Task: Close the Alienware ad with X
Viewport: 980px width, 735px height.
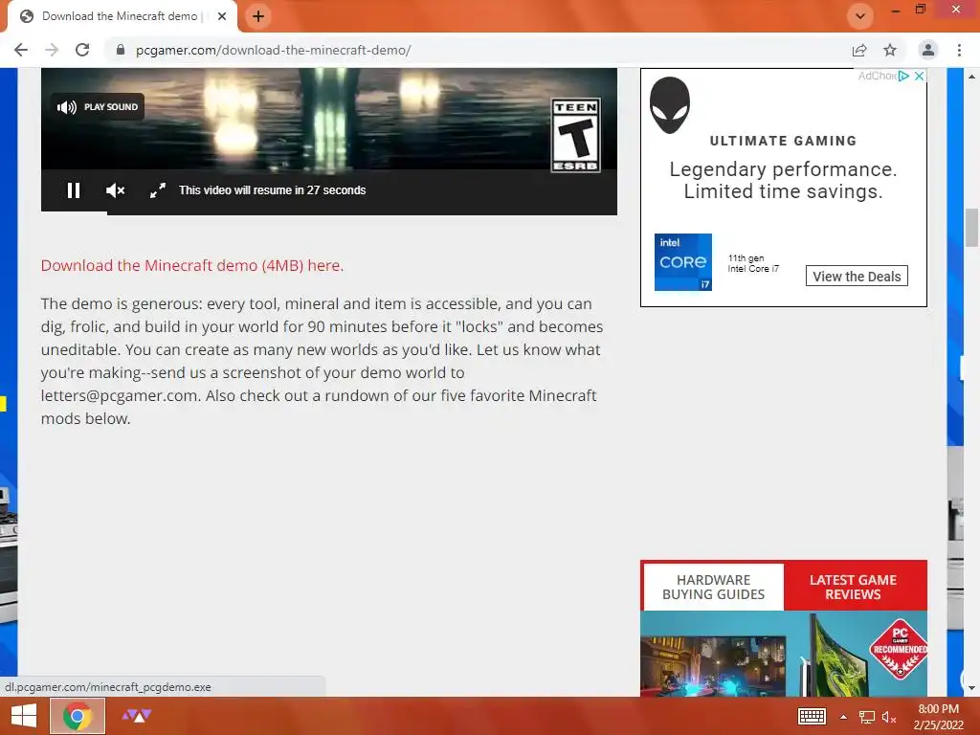Action: pos(919,76)
